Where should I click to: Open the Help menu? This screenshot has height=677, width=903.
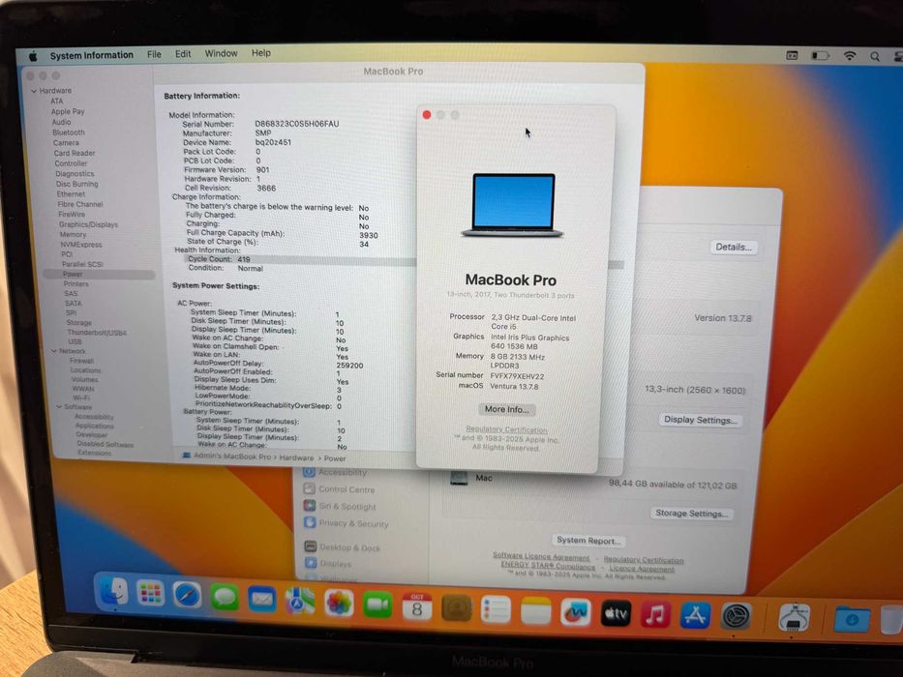(x=261, y=53)
